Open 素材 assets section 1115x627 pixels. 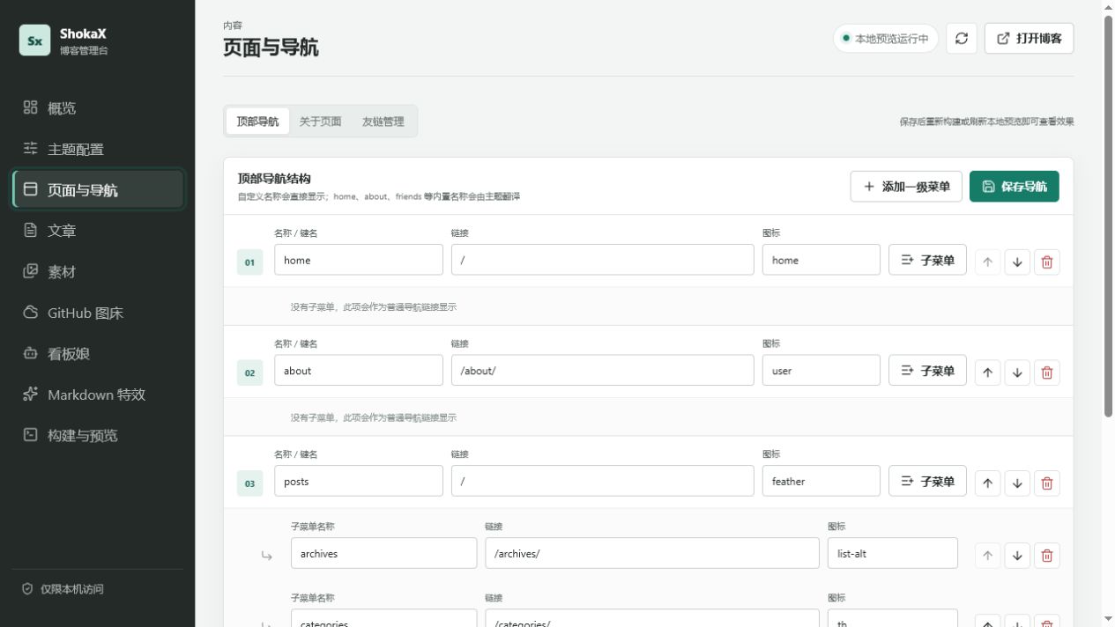click(97, 271)
